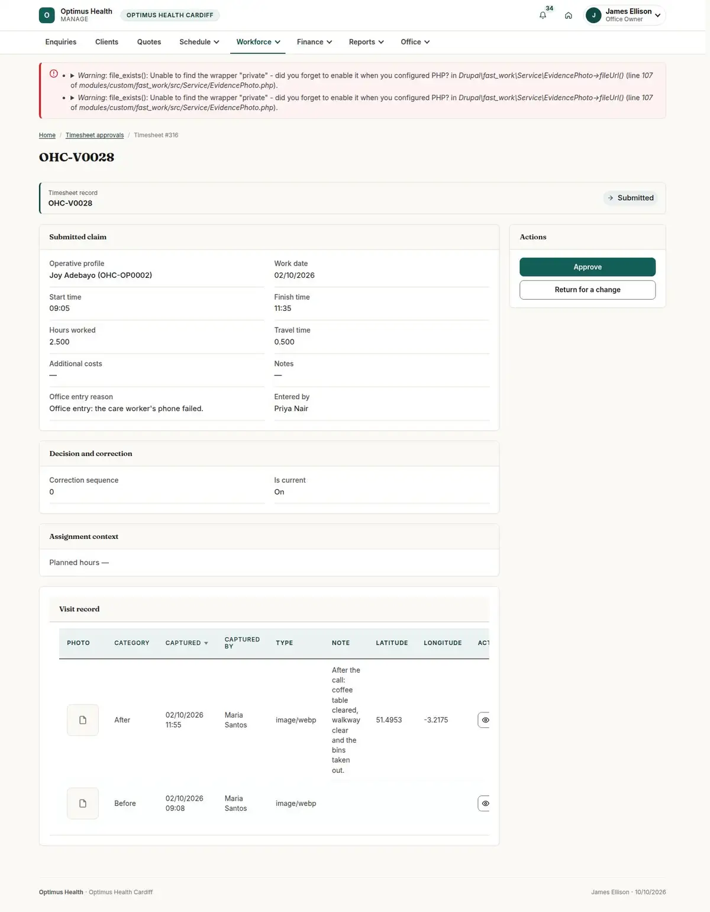Open the Clients menu item
Viewport: 710px width, 912px height.
(x=106, y=42)
